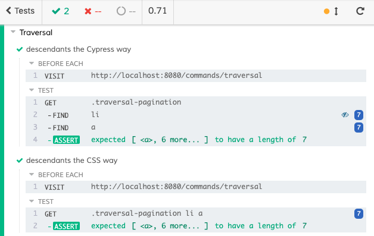Click element count badge 7 on FIND li row
The height and width of the screenshot is (236, 374).
coord(359,115)
